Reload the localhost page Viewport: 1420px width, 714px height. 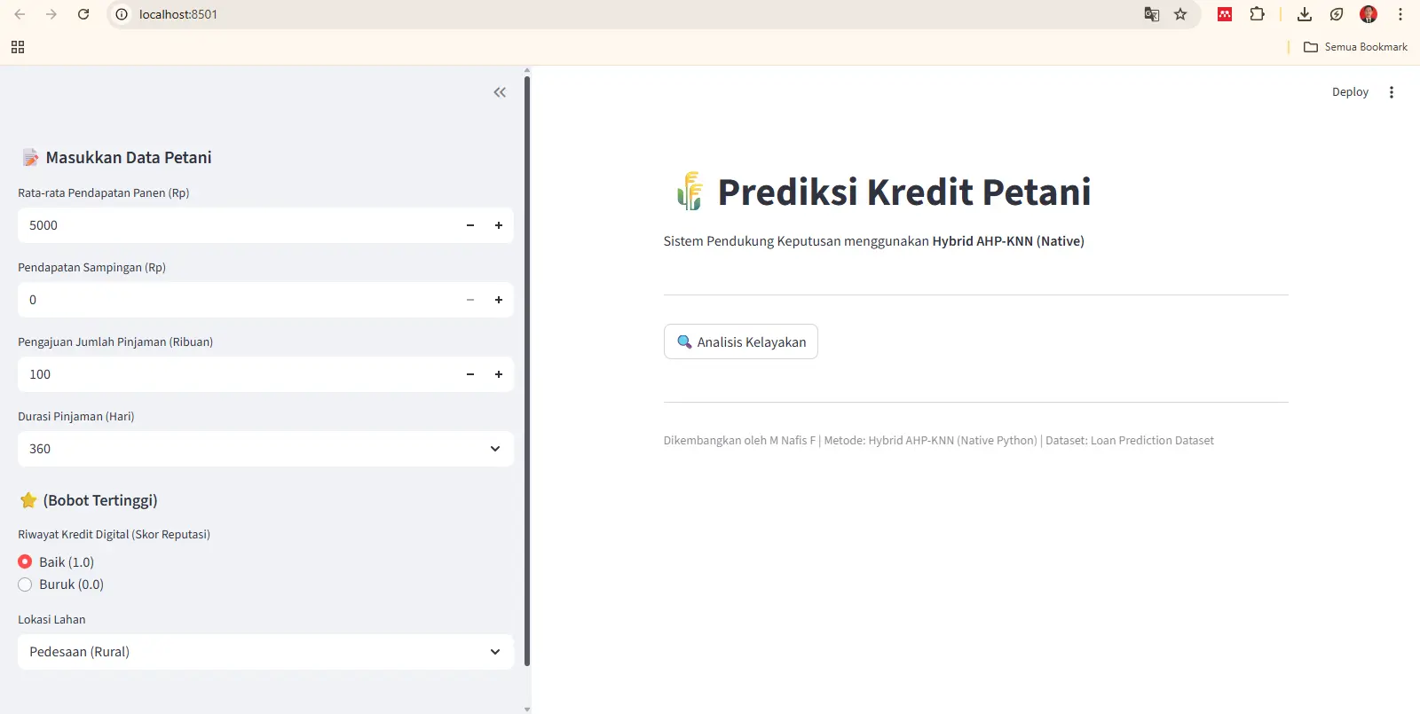[x=83, y=14]
